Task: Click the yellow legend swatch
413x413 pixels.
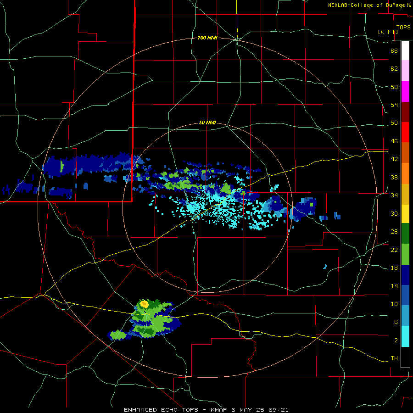Action: pos(405,214)
